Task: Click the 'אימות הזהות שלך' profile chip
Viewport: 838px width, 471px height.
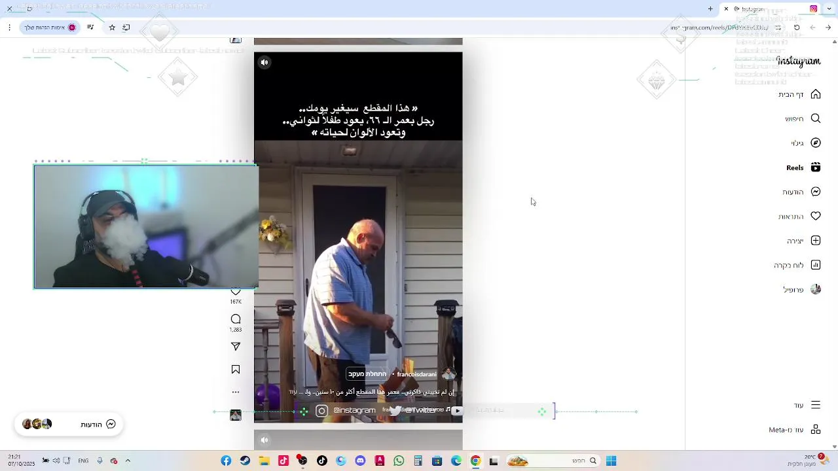Action: point(50,27)
